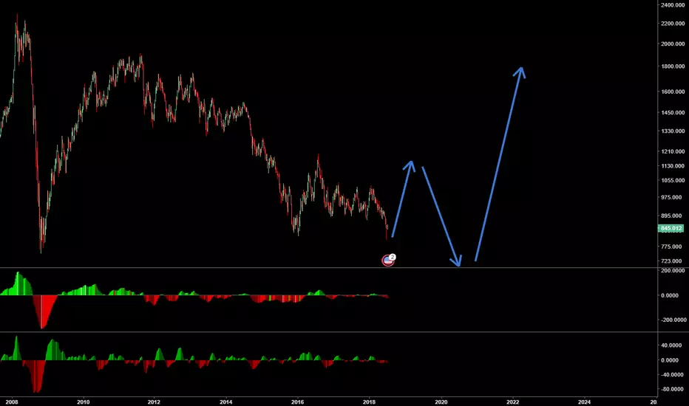Screen dimensions: 689x406
Task: Click the 975.000 price axis label
Action: click(x=671, y=198)
